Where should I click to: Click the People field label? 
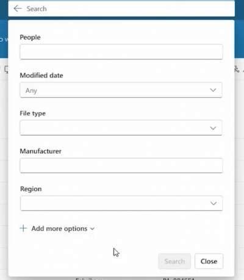pos(30,37)
